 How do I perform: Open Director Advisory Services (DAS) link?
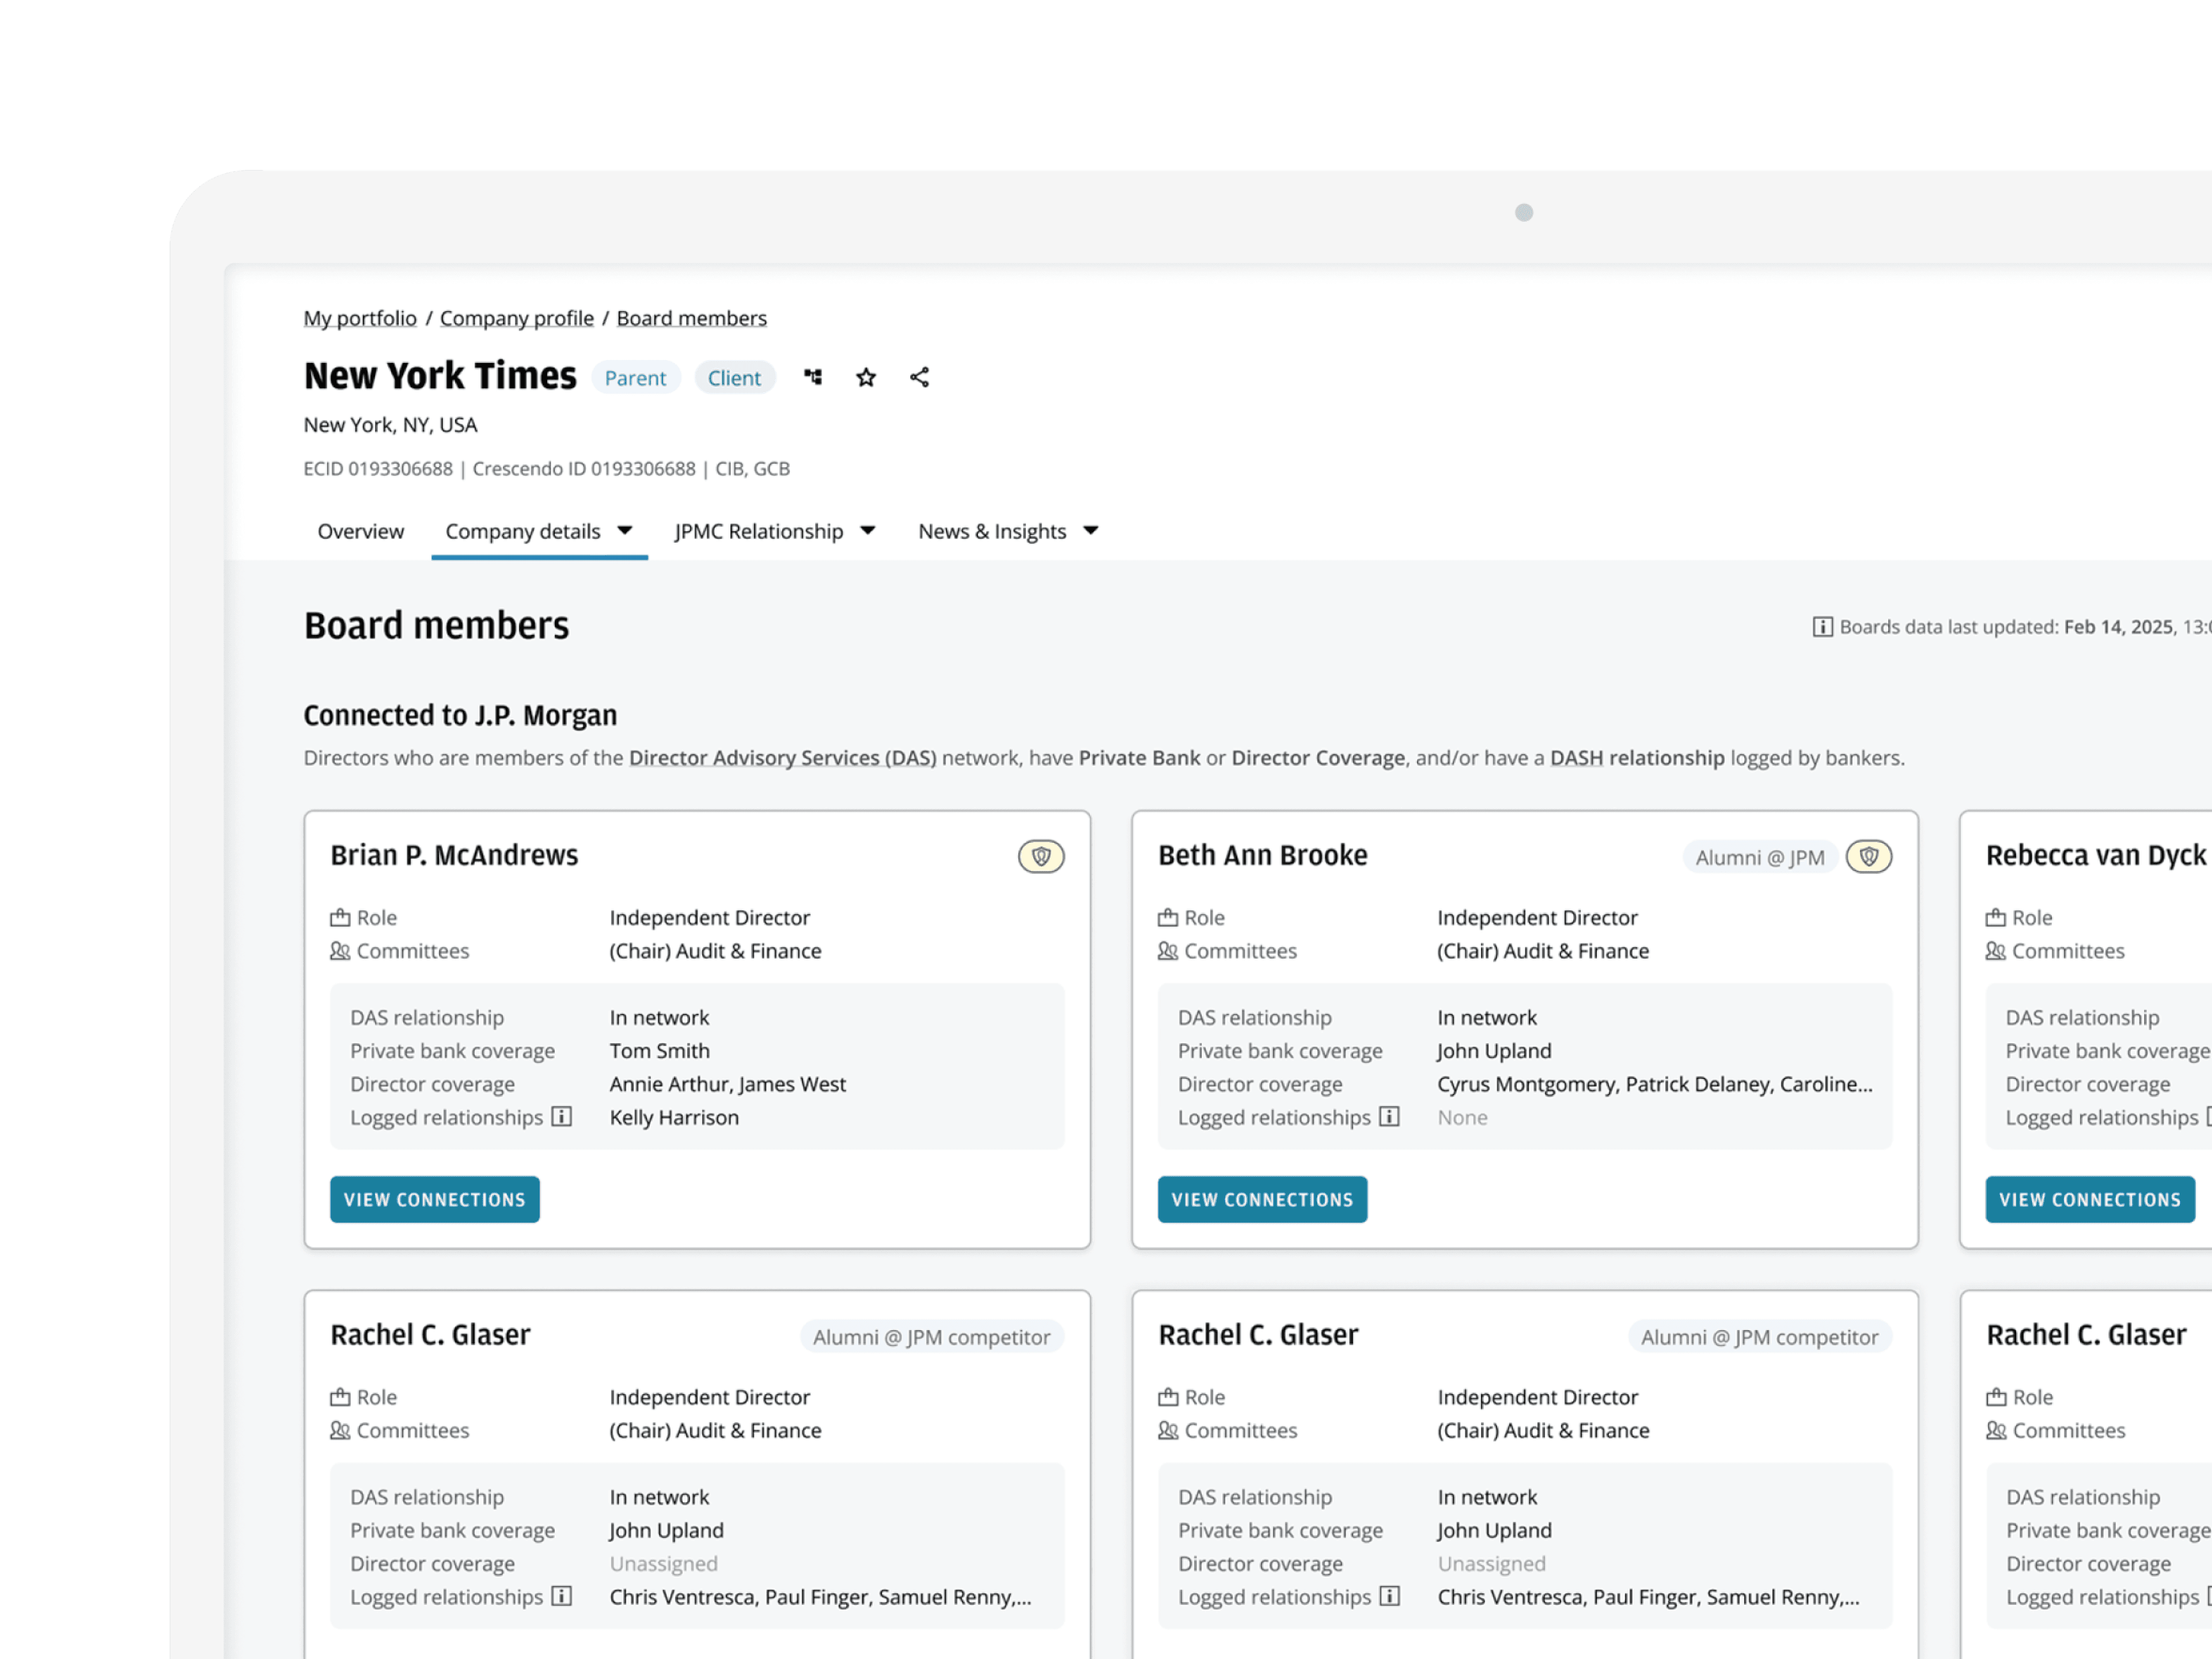[x=783, y=758]
